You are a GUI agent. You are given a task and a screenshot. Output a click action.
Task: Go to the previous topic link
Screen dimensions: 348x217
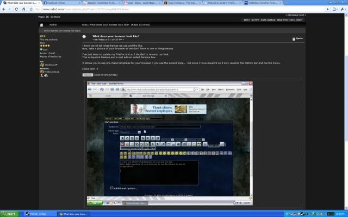[x=292, y=15]
